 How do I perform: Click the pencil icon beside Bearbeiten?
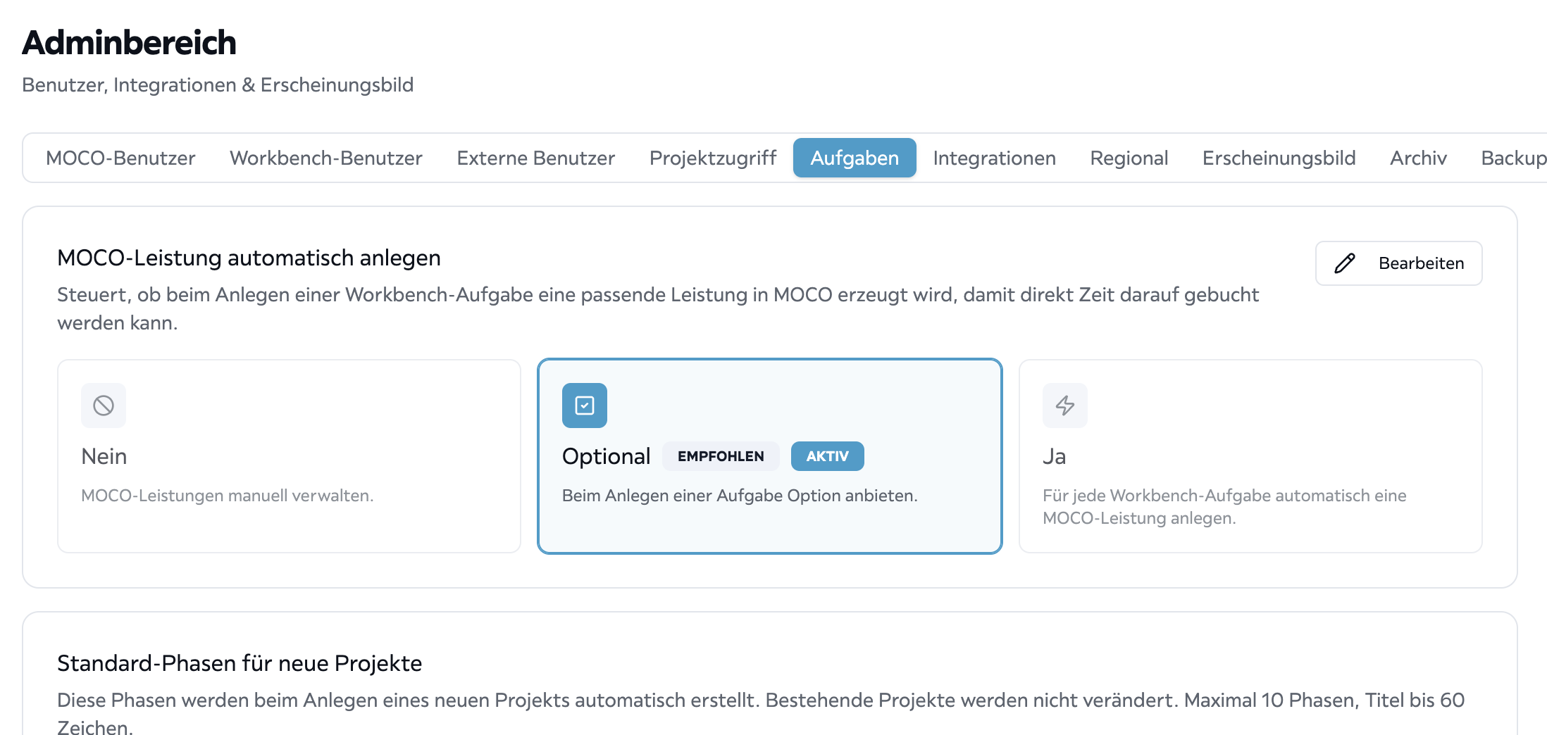pos(1345,263)
